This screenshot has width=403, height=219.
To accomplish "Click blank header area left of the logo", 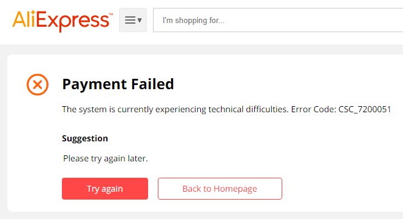I will pos(5,21).
